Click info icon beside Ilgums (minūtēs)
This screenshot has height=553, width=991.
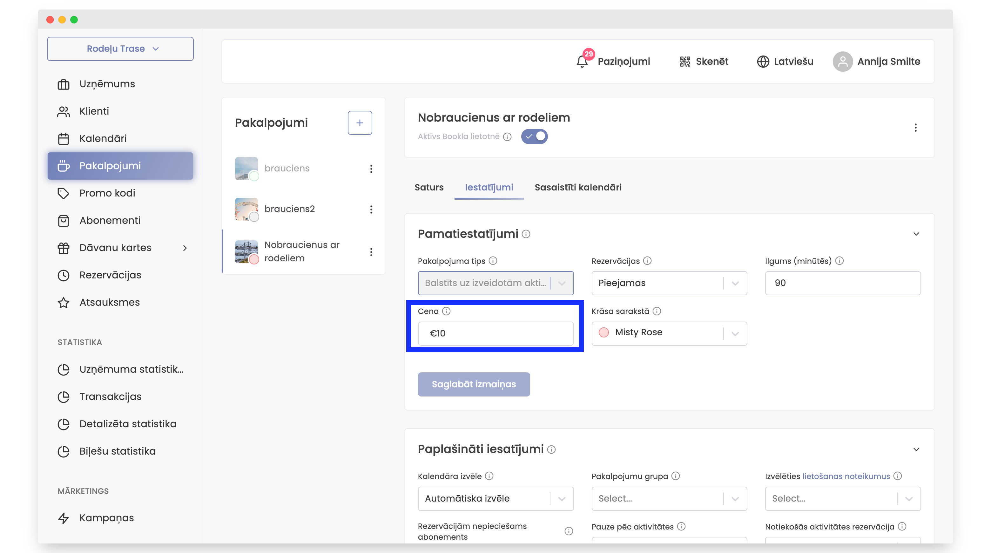coord(840,261)
